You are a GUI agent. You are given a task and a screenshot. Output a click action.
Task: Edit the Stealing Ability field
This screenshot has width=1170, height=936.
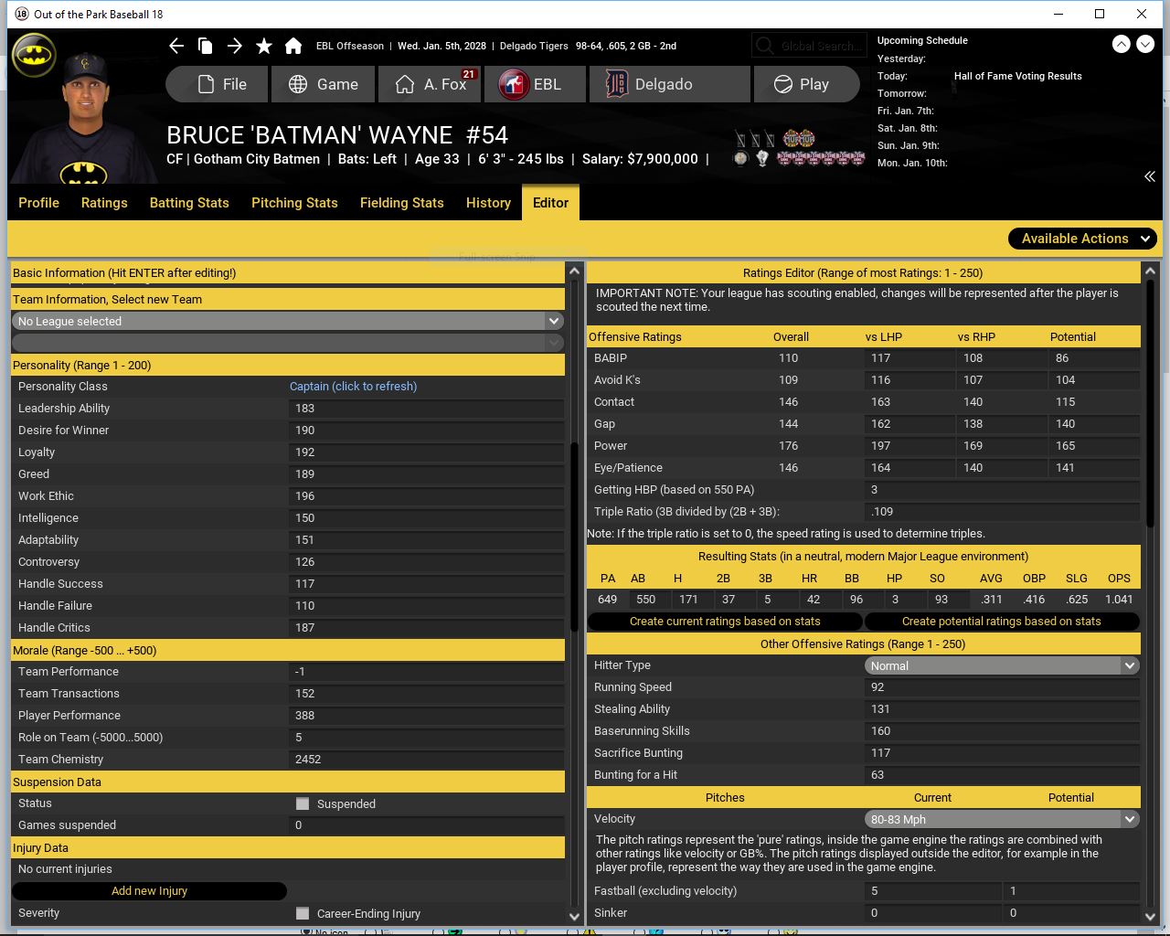point(1002,709)
